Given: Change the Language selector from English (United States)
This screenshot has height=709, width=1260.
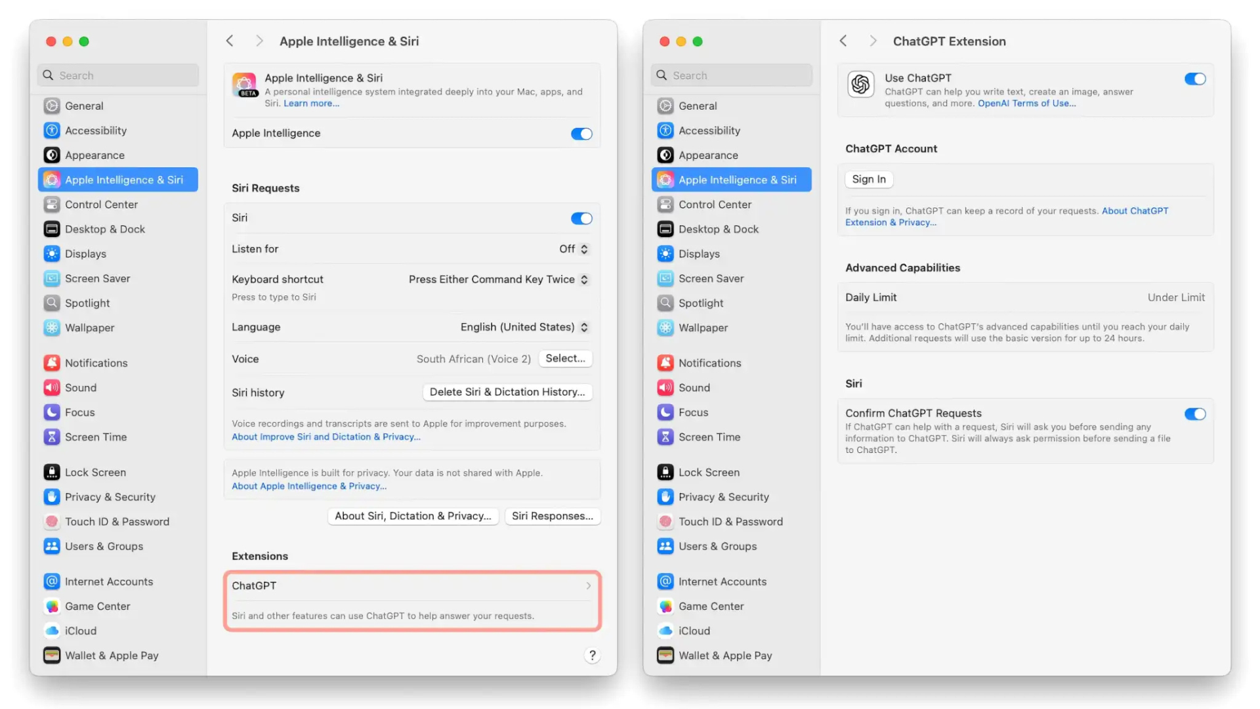Looking at the screenshot, I should (524, 327).
